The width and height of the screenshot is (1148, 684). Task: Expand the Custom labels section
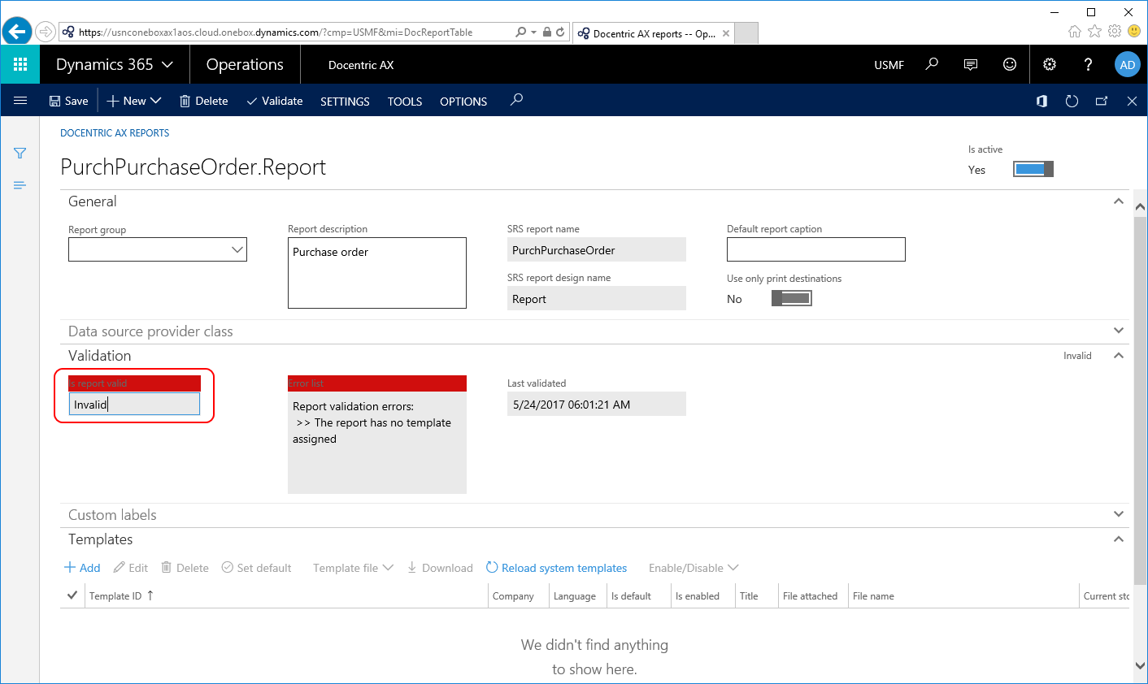(1119, 514)
